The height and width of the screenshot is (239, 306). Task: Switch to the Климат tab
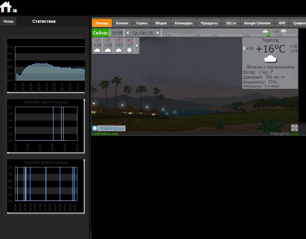122,23
